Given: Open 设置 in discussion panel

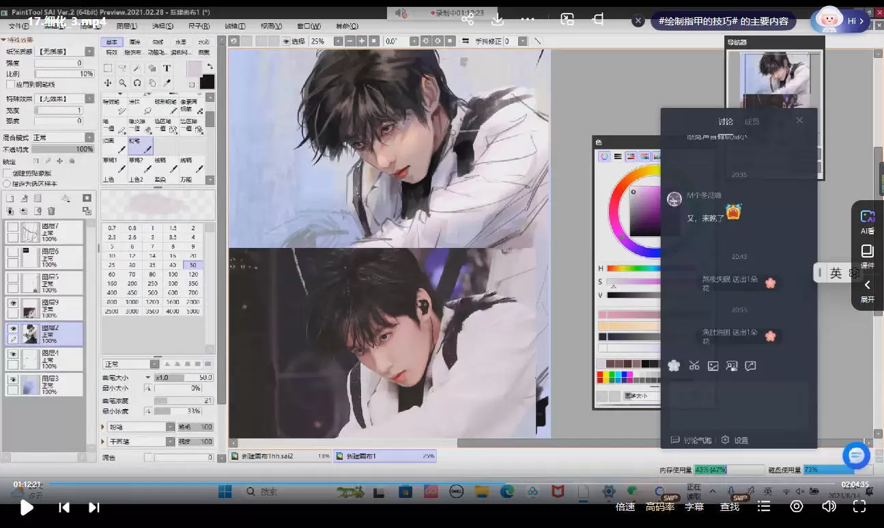Looking at the screenshot, I should point(735,440).
